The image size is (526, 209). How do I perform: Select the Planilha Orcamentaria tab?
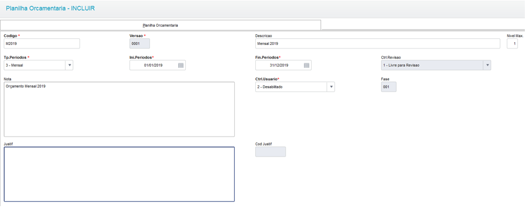[x=160, y=25]
